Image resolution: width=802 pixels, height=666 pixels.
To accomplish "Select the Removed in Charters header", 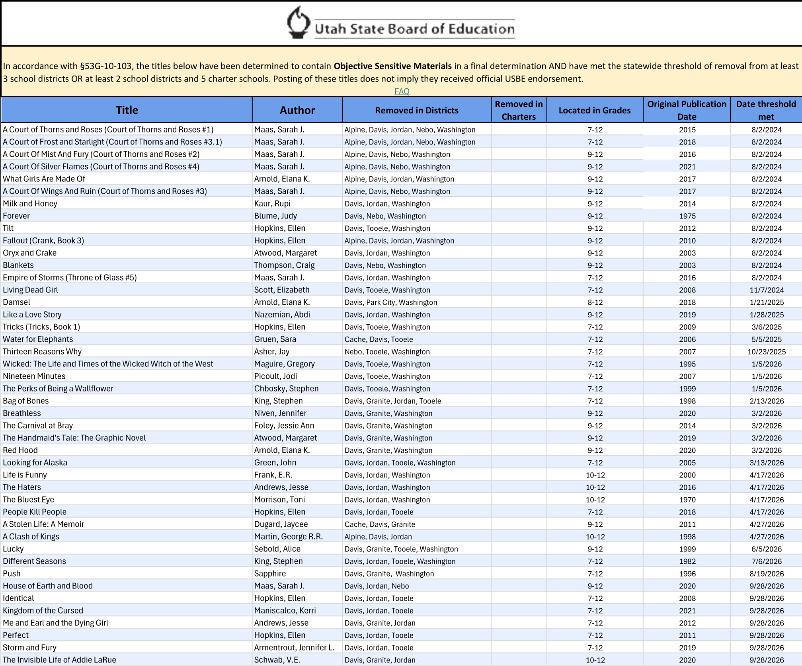I will point(519,110).
